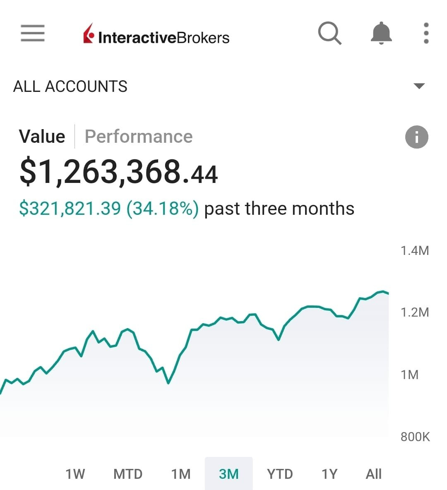Select the 1M time range
Viewport: 447px width, 490px height.
coord(181,474)
